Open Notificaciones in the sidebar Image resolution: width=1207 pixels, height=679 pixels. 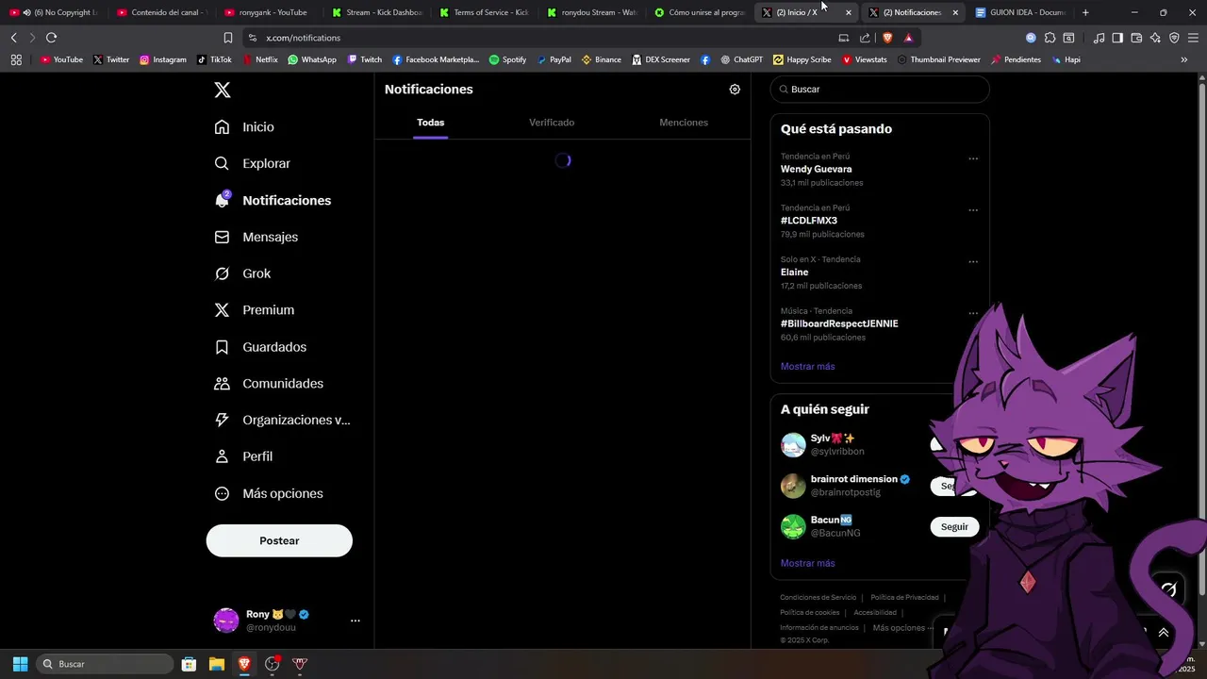273,200
